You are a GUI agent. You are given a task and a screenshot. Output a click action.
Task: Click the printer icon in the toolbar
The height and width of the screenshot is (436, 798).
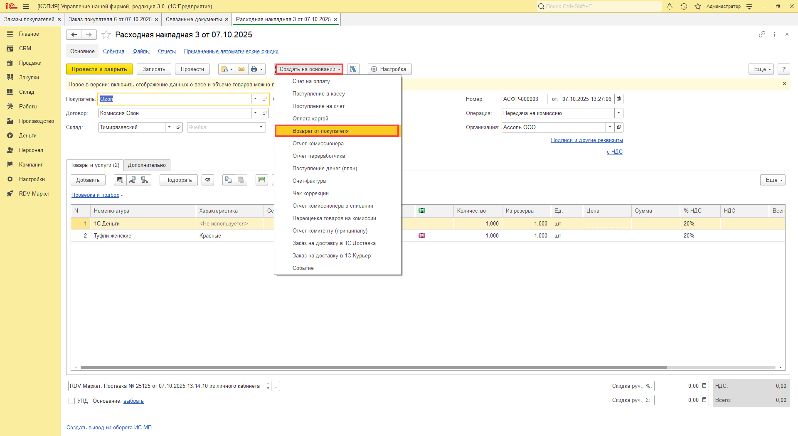click(254, 69)
